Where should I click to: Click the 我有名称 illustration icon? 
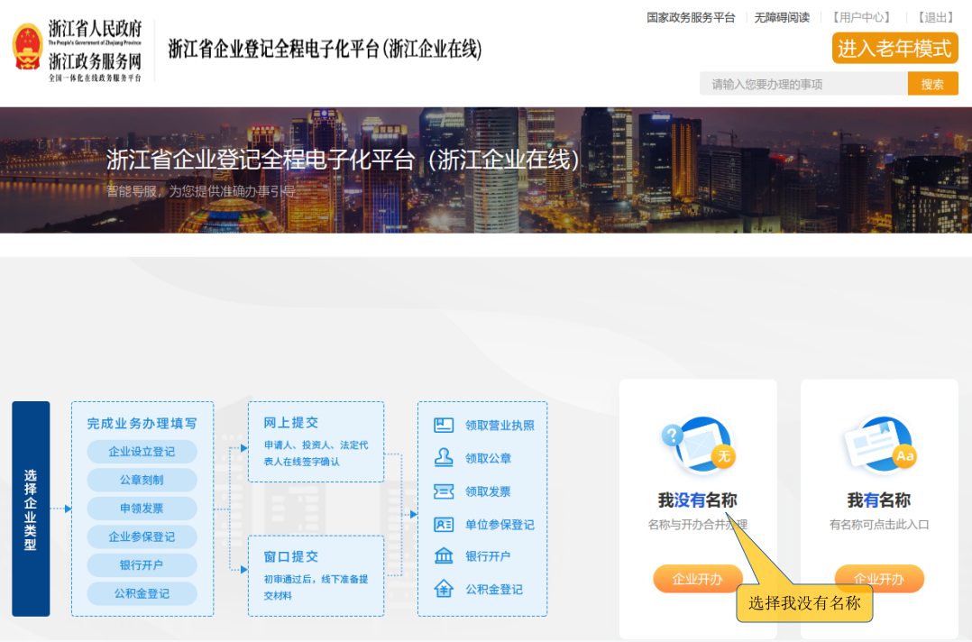point(878,445)
